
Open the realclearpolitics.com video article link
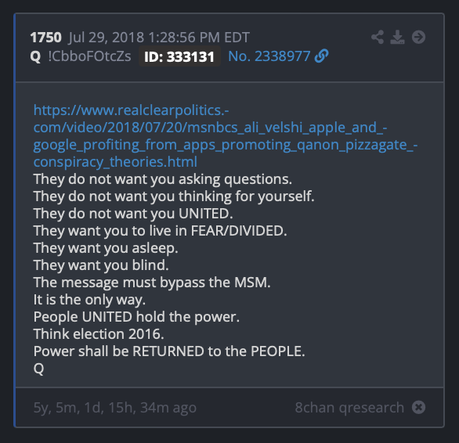(226, 135)
